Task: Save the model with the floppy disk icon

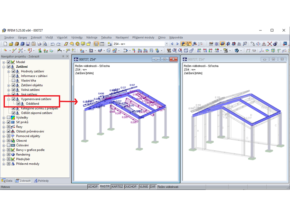Action: click(28, 44)
